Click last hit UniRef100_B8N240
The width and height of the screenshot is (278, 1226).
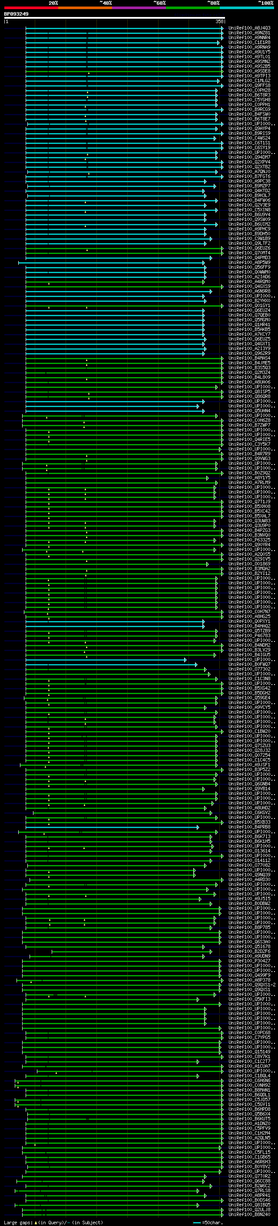249,1215
